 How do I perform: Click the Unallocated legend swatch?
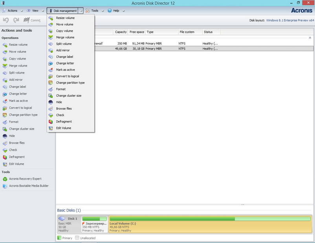click(77, 238)
